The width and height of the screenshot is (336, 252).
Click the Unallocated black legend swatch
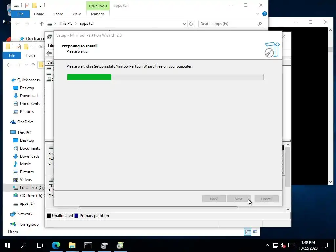[x=49, y=216]
